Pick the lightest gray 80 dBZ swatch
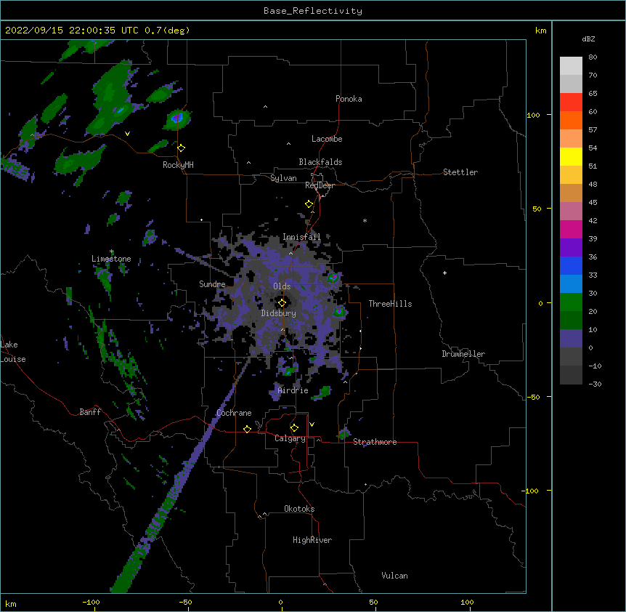The image size is (626, 612). [x=571, y=66]
